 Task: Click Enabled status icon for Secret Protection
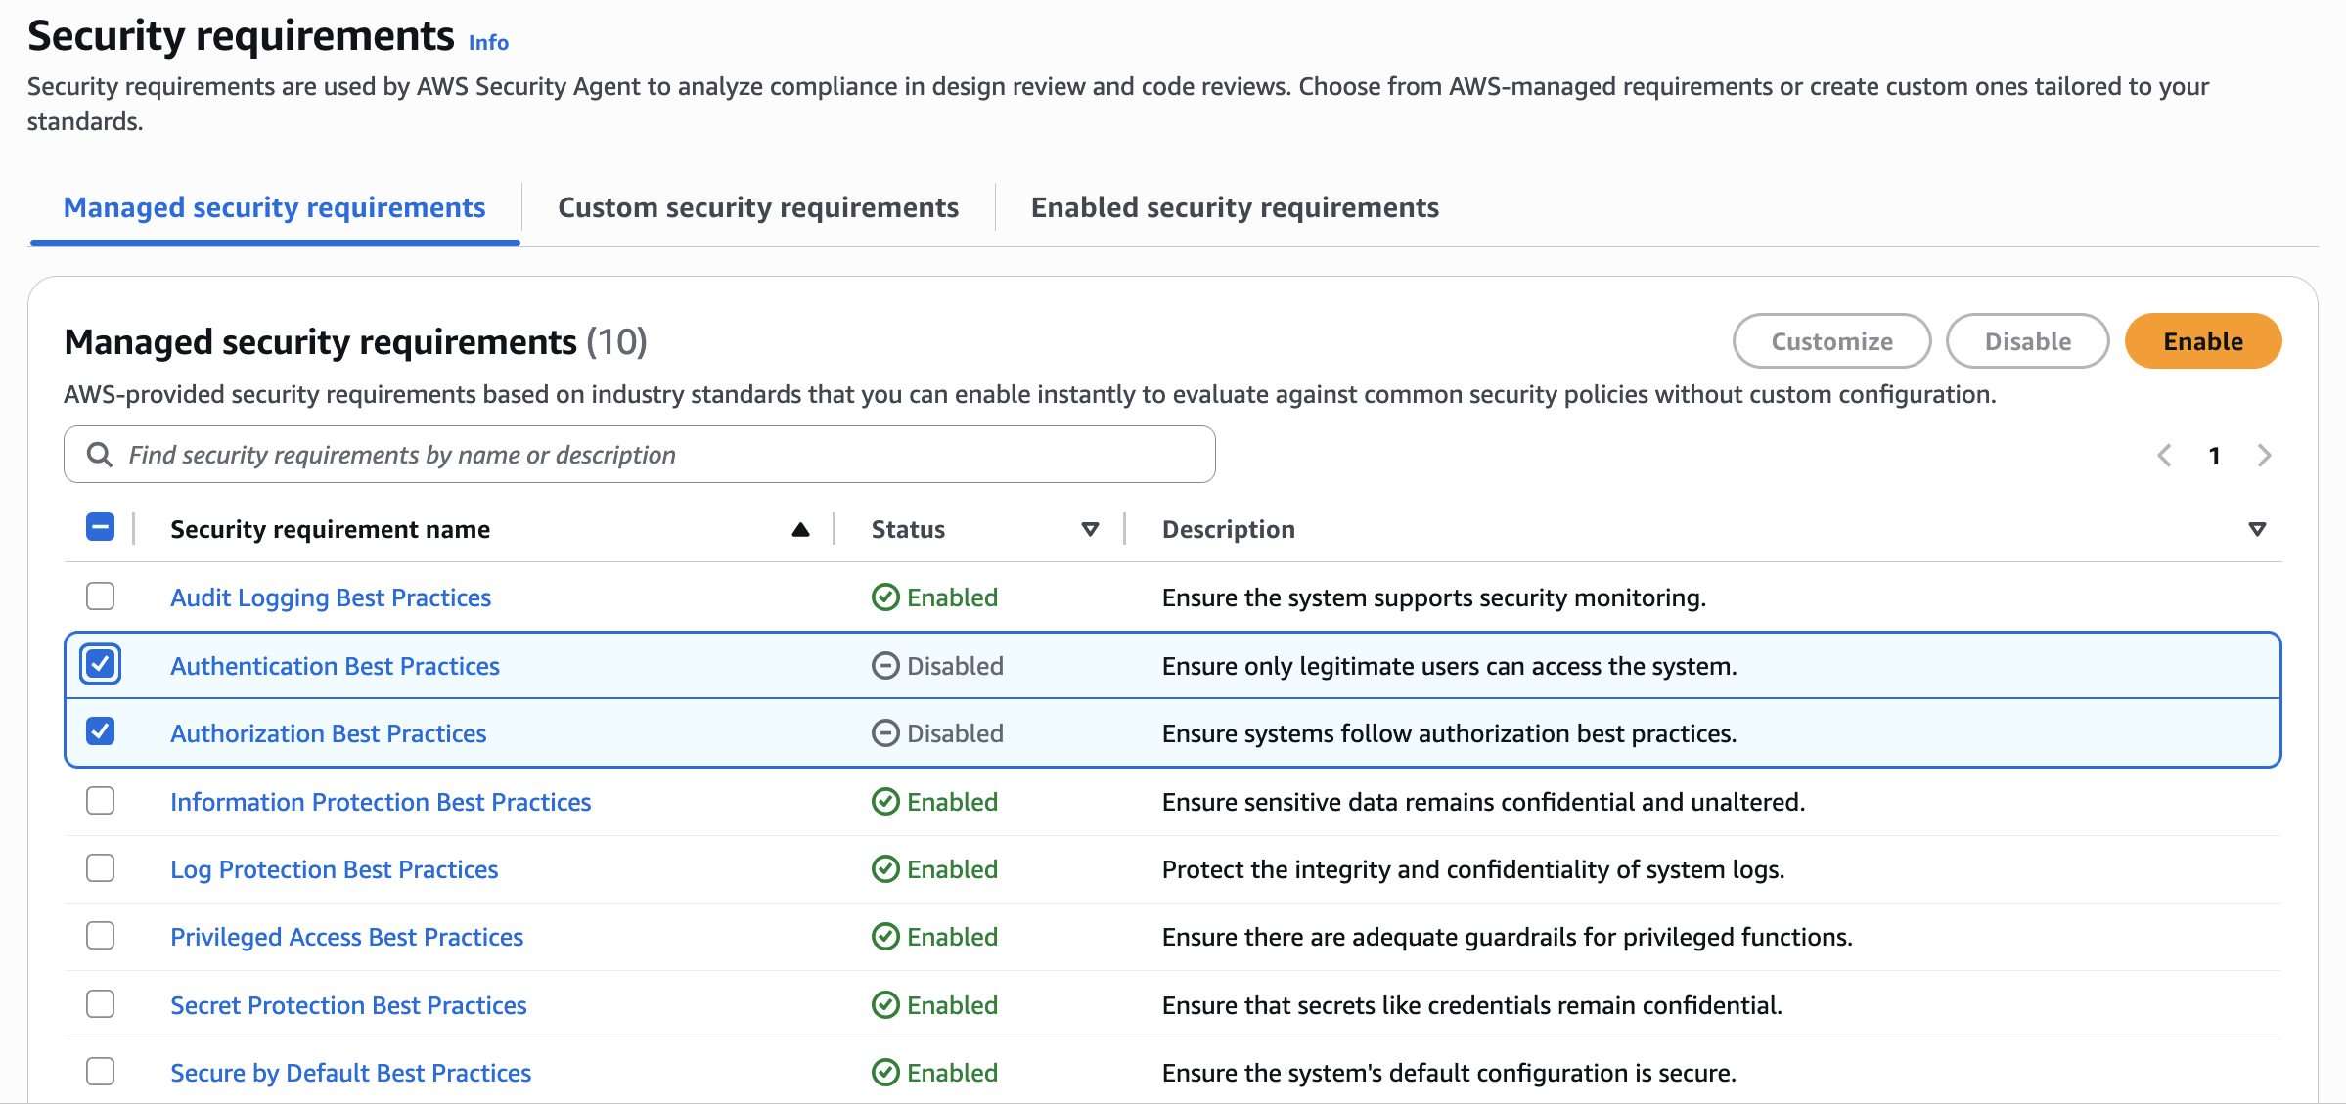pos(885,1005)
